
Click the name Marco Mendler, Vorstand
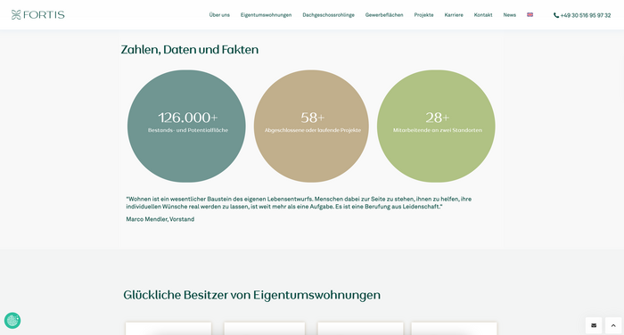(160, 219)
